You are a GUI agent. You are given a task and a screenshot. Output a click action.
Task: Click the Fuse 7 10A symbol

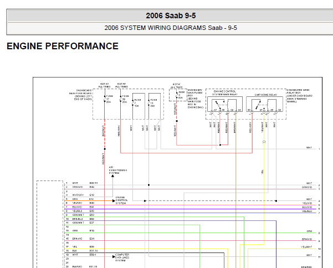coord(133,102)
